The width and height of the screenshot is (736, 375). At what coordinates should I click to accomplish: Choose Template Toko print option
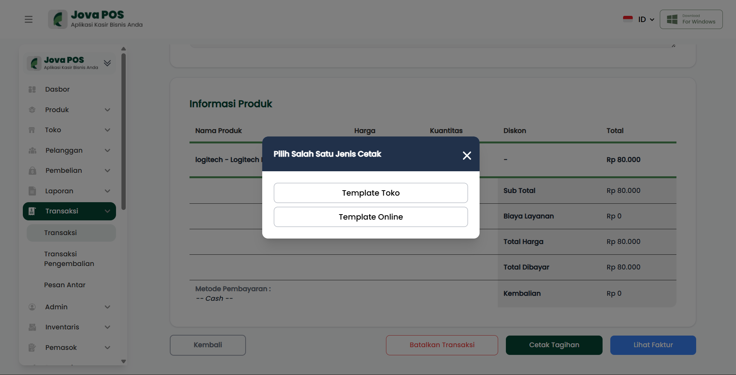(371, 193)
